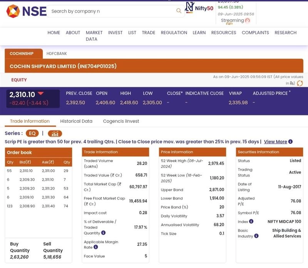The height and width of the screenshot is (268, 308).
Task: Click info icon next to Index
Action: [x=251, y=221]
